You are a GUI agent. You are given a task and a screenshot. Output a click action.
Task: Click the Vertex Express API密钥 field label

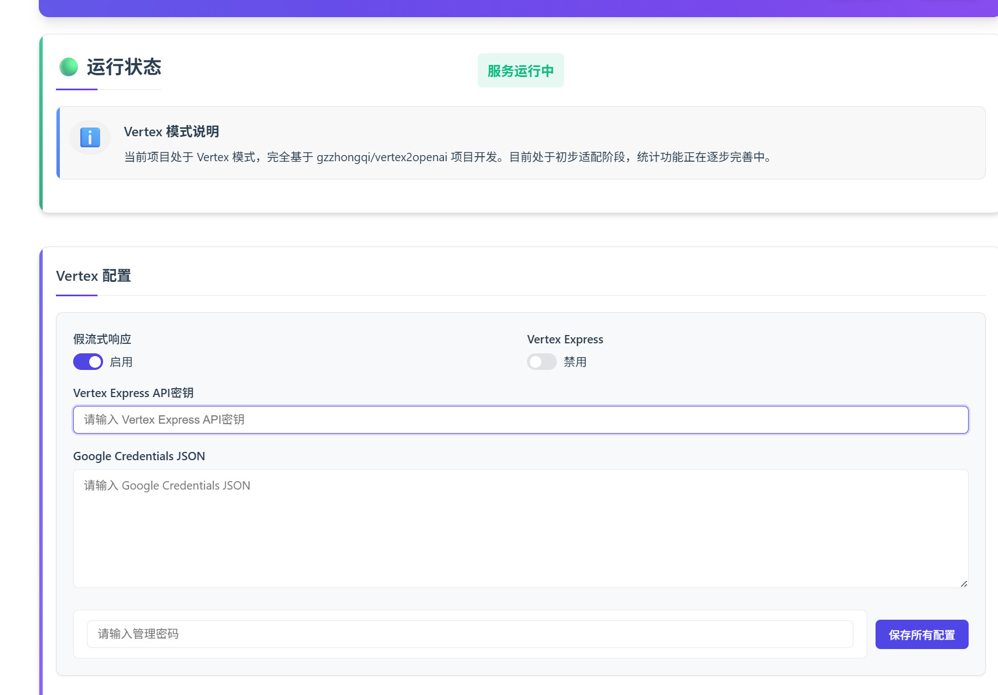click(x=133, y=393)
